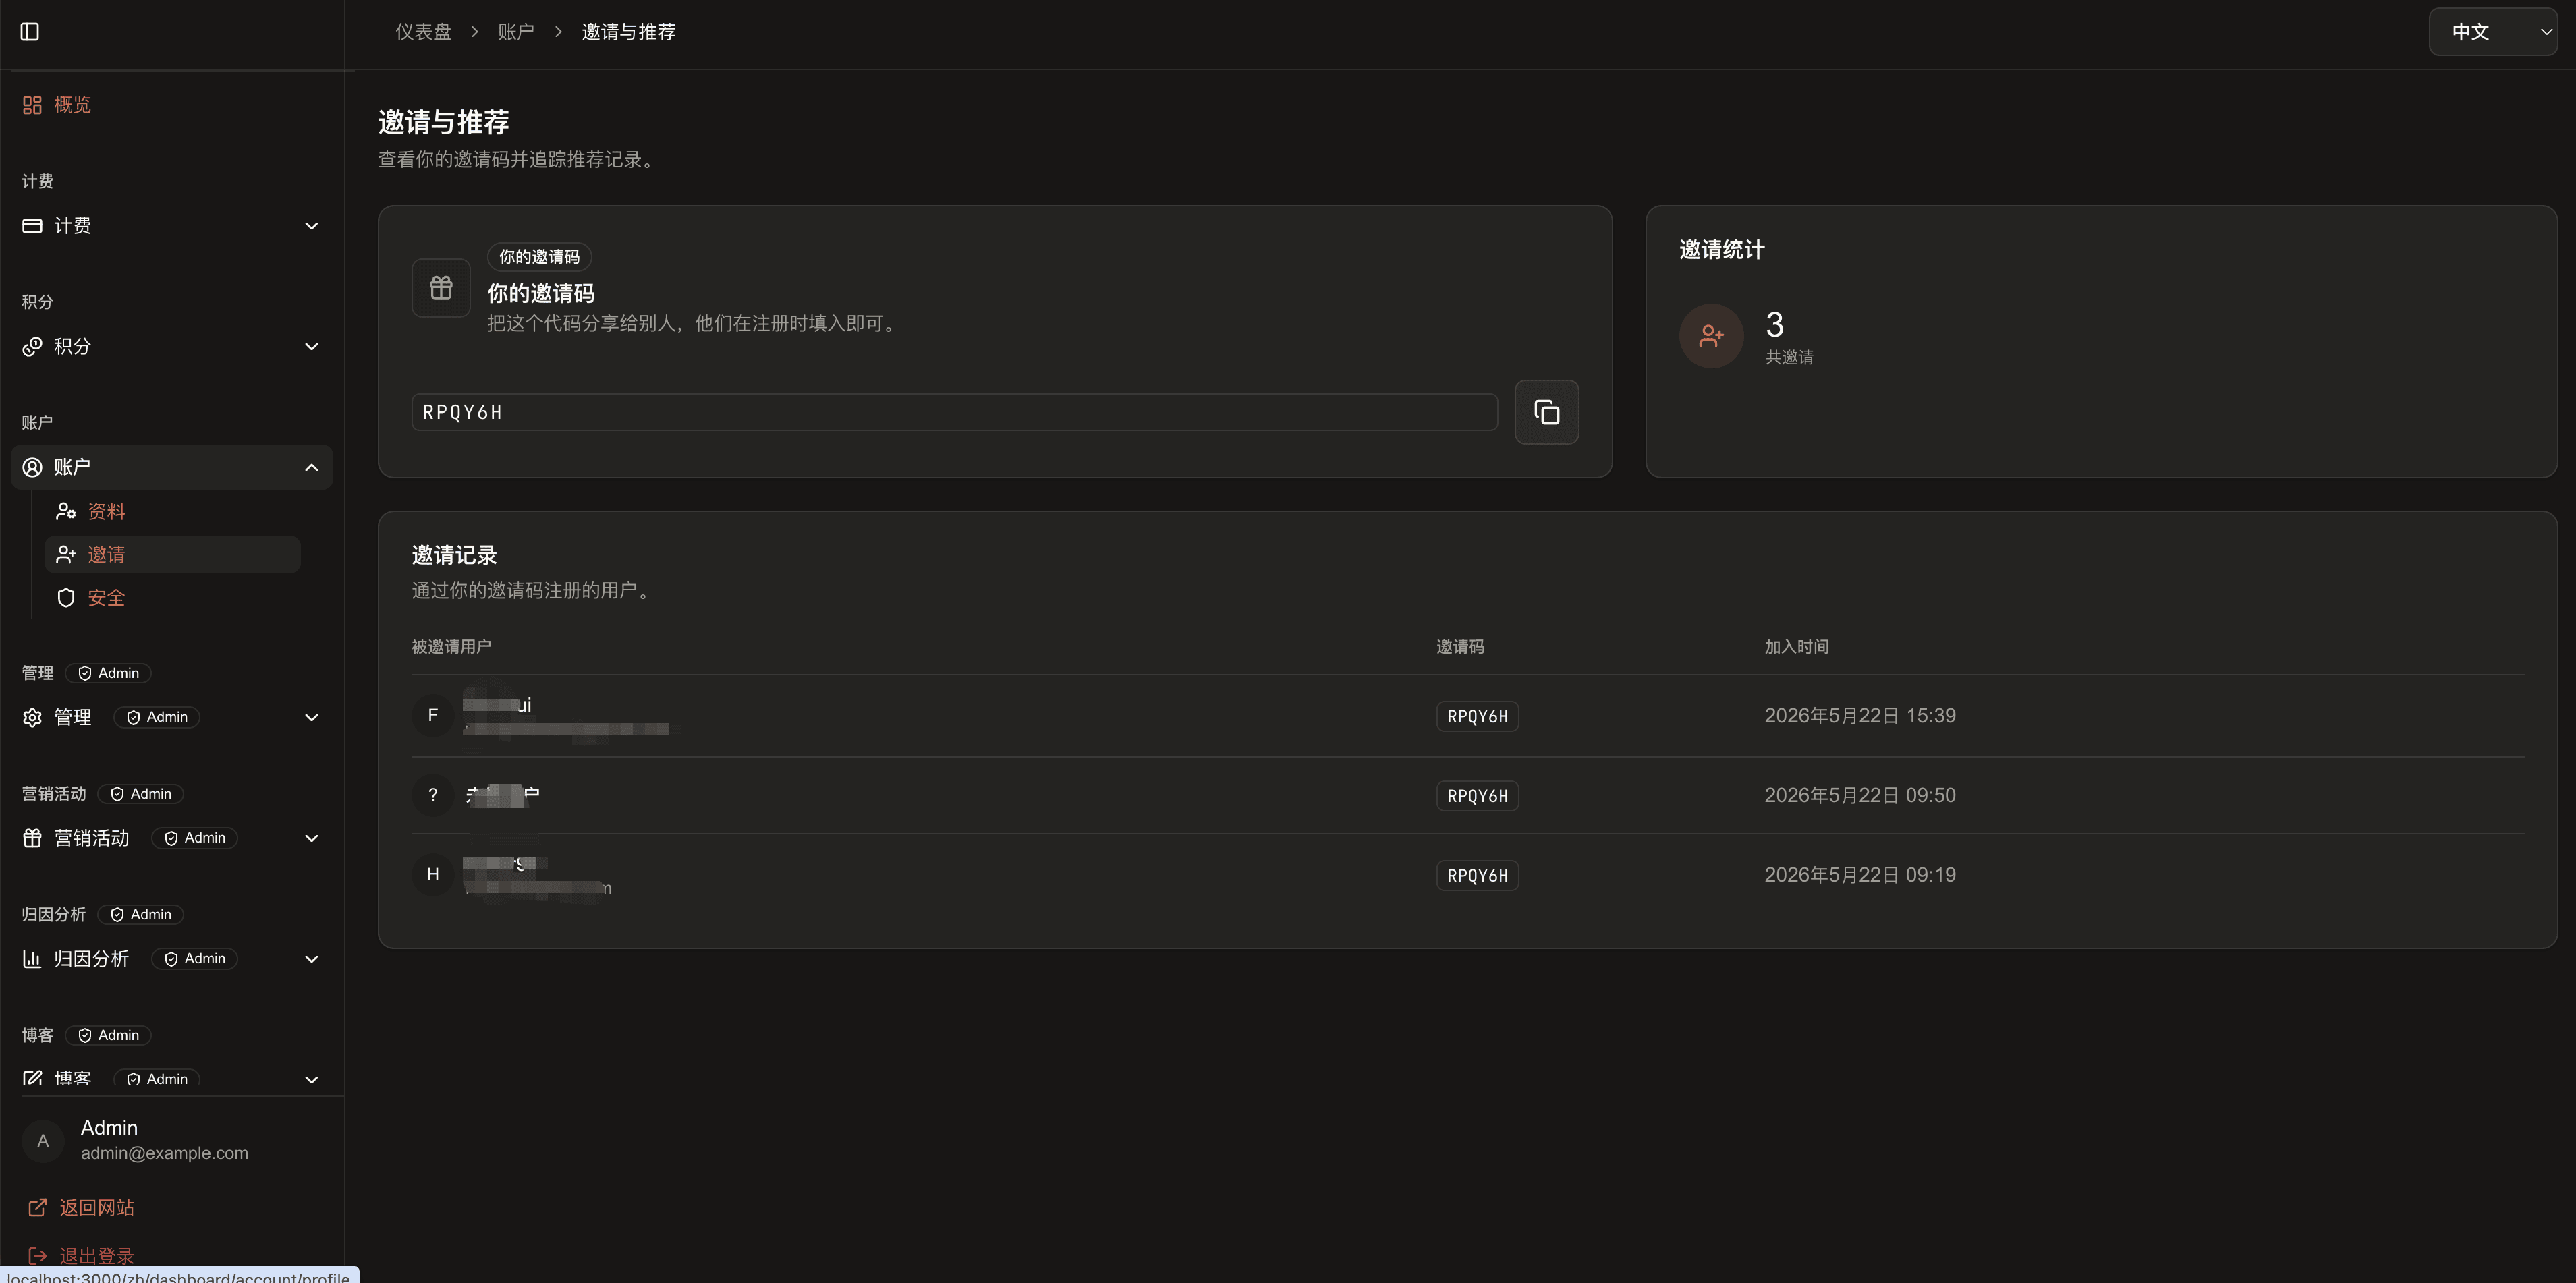Click the 营销活动 gift icon

point(32,838)
